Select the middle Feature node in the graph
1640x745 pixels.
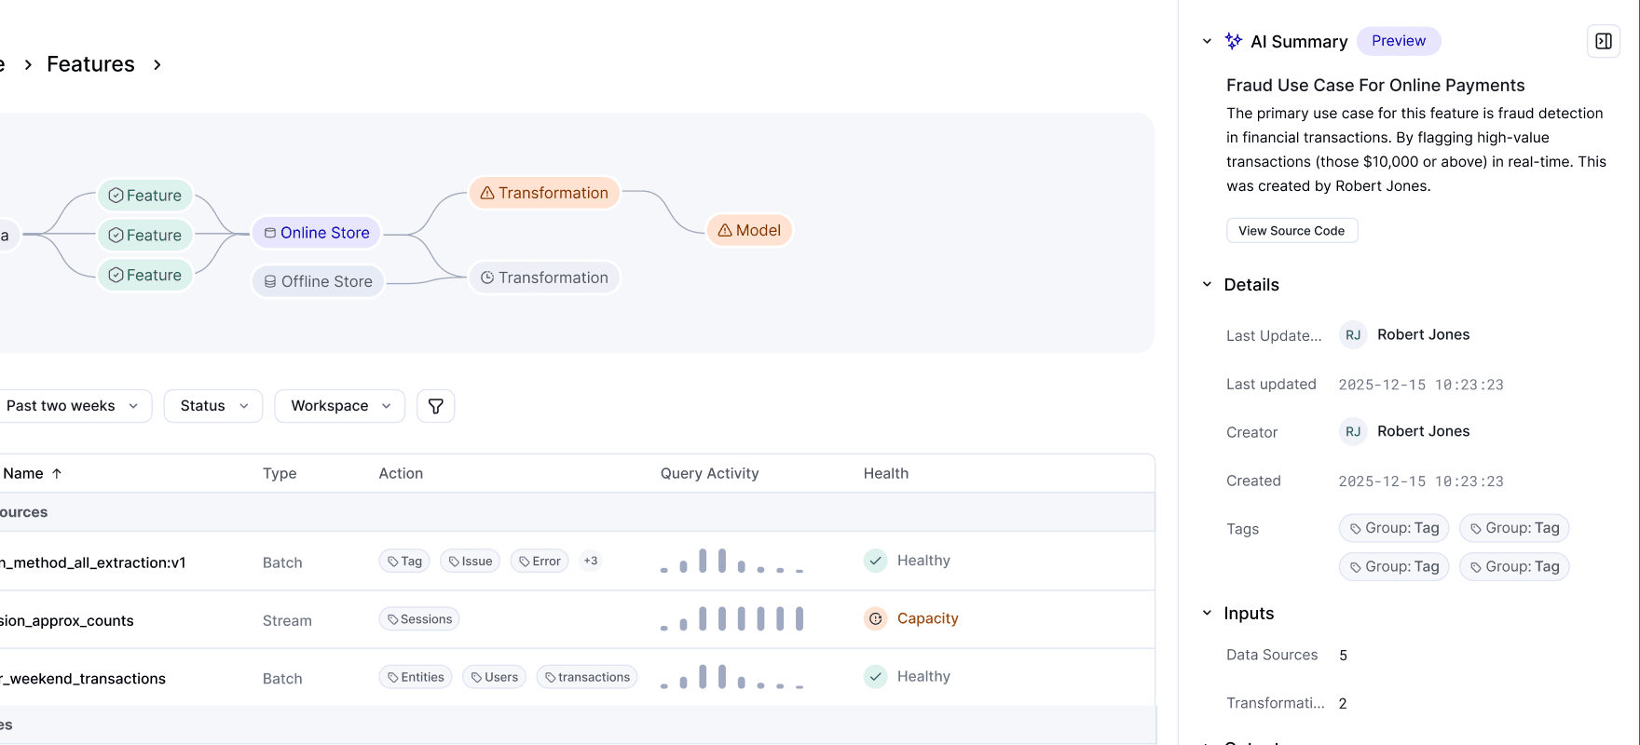[x=145, y=236]
